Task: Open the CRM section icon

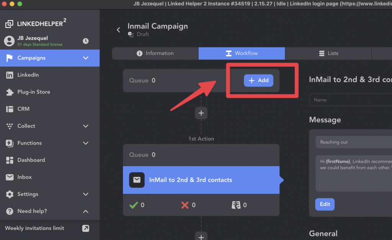Action: (x=10, y=109)
